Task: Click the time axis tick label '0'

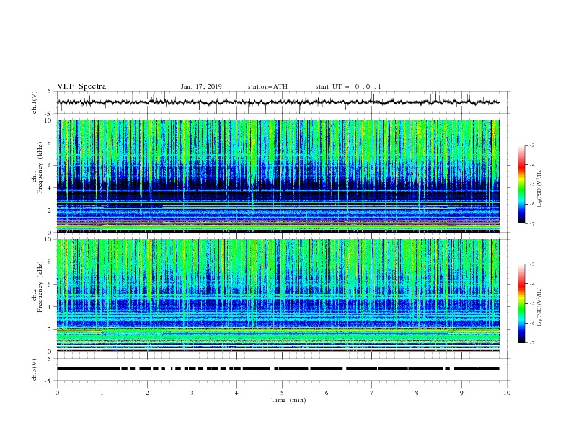Action: [57, 393]
